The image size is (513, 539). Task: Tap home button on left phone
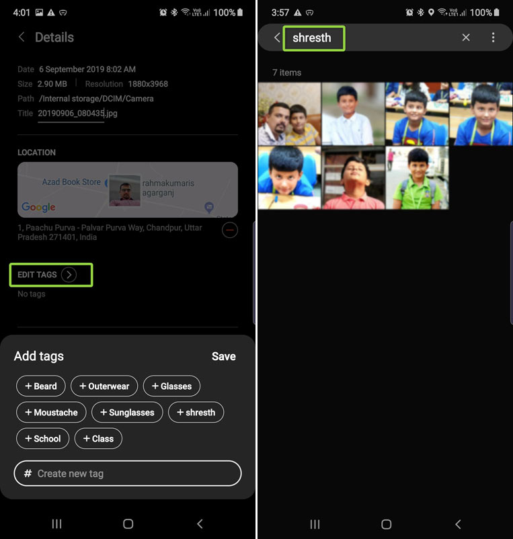pos(128,524)
